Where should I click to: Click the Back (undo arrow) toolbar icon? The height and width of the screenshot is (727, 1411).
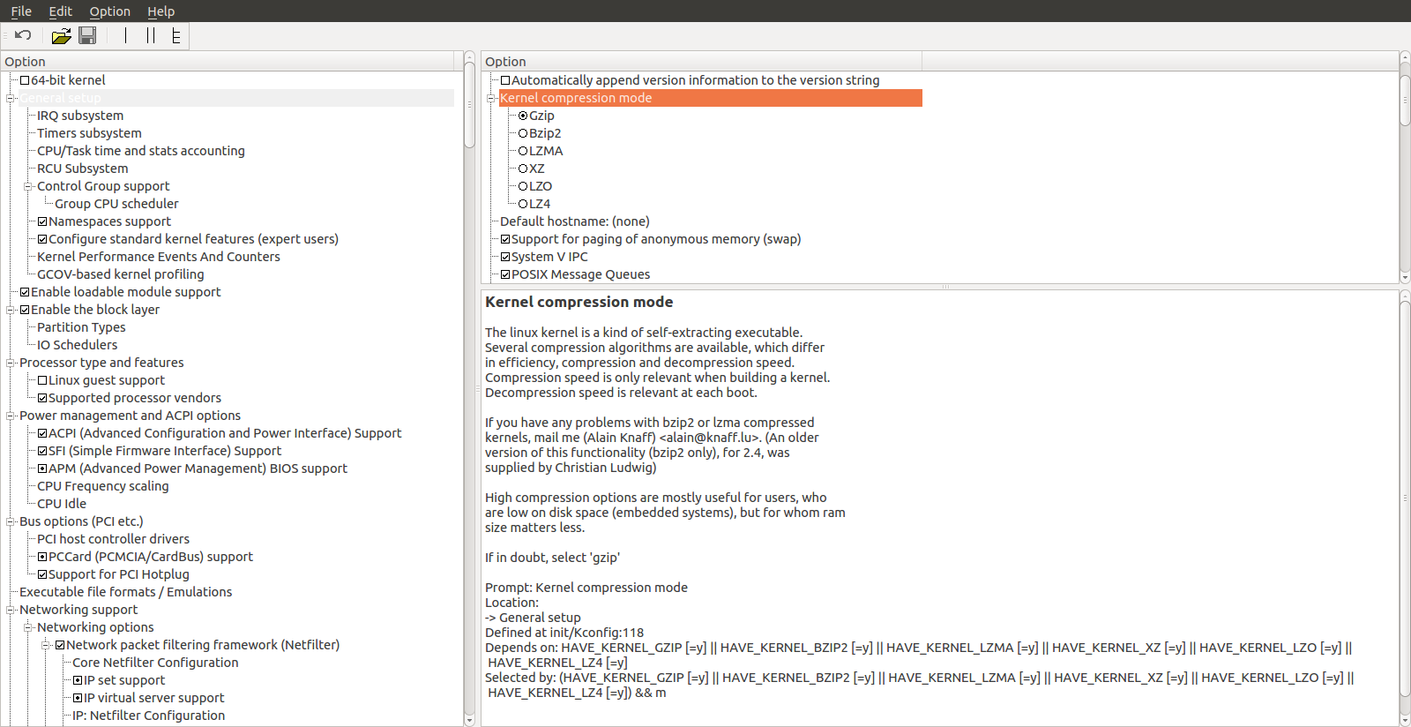pos(24,35)
